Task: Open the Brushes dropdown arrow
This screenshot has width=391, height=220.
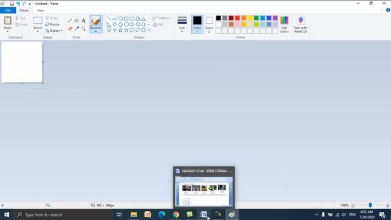Action: [96, 31]
